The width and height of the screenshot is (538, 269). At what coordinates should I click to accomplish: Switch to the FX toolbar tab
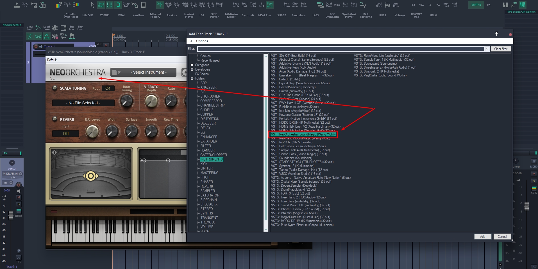[489, 5]
